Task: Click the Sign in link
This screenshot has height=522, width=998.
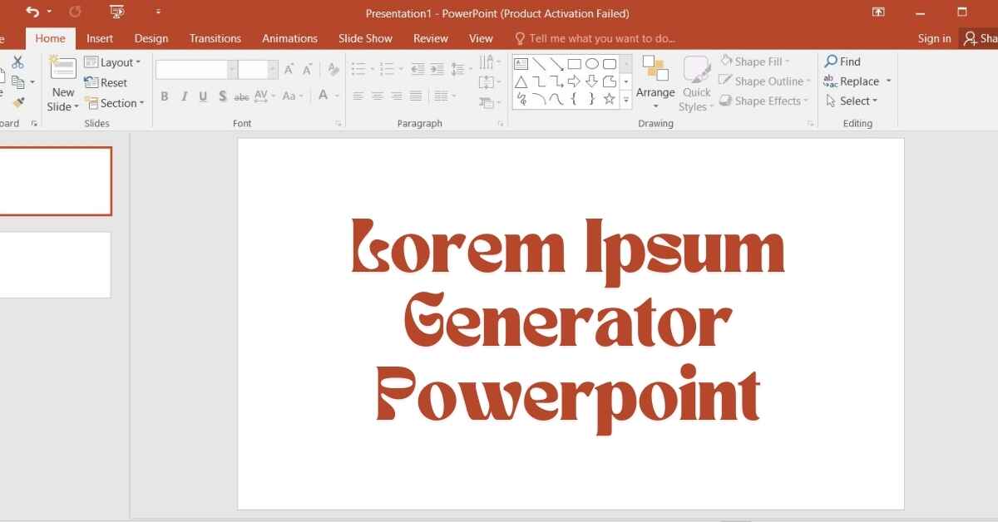Action: coord(934,38)
